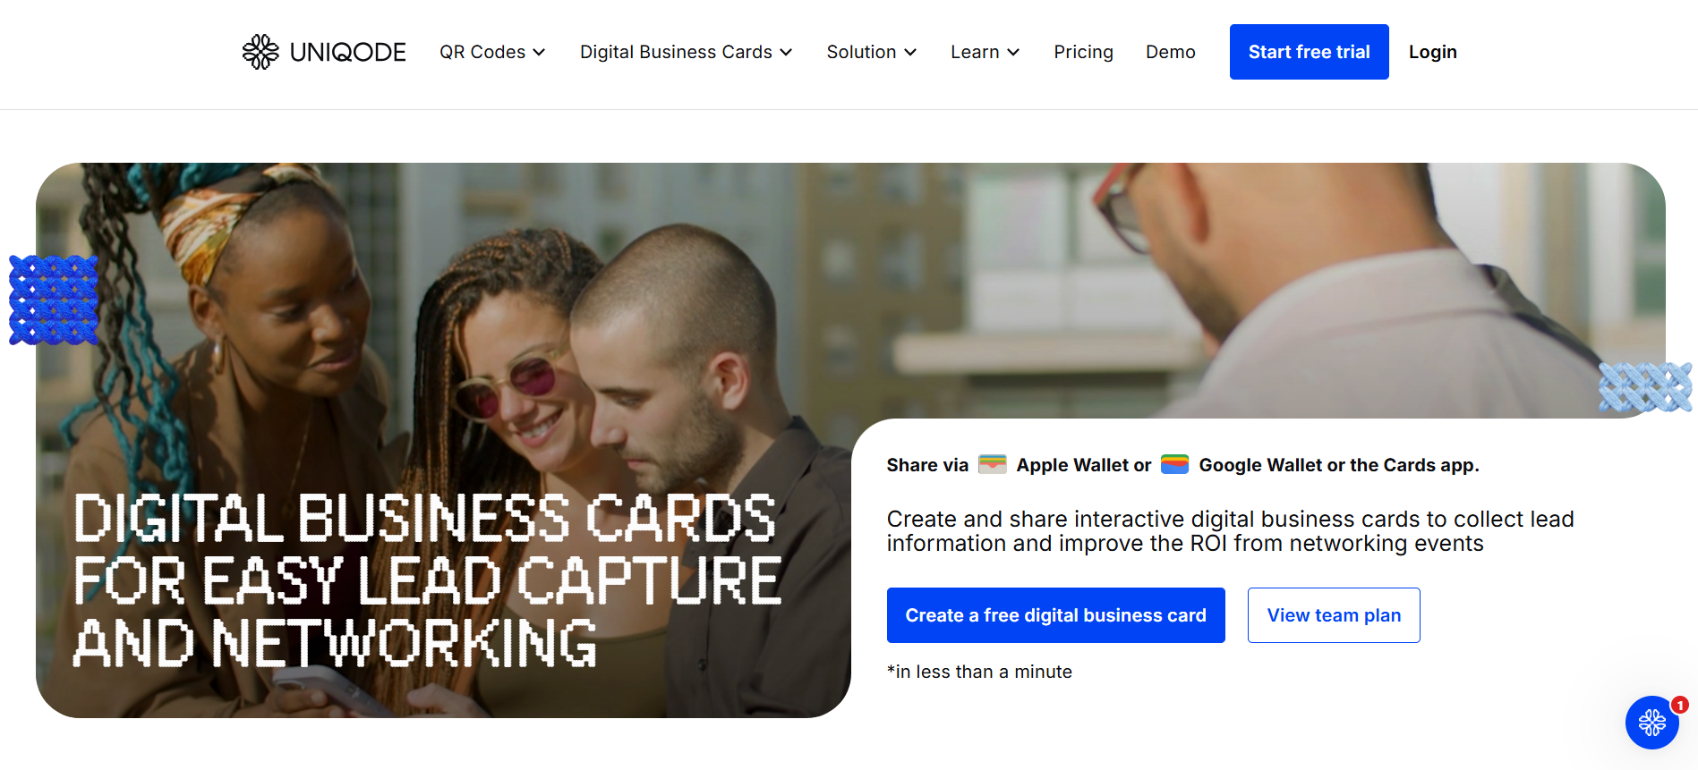The width and height of the screenshot is (1698, 770).
Task: Expand the Digital Business Cards dropdown
Action: [686, 52]
